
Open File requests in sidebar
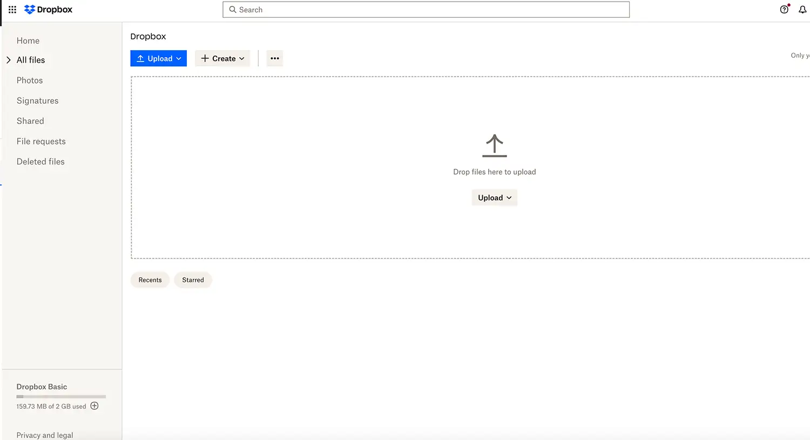(x=41, y=141)
